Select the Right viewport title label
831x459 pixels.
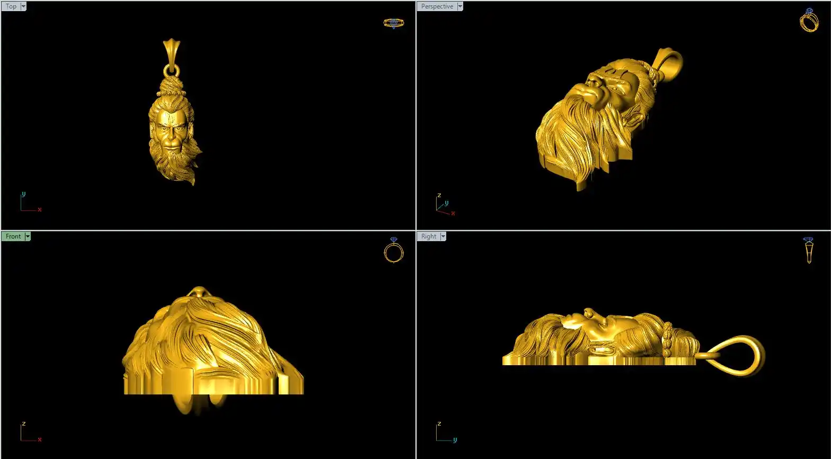(x=429, y=236)
